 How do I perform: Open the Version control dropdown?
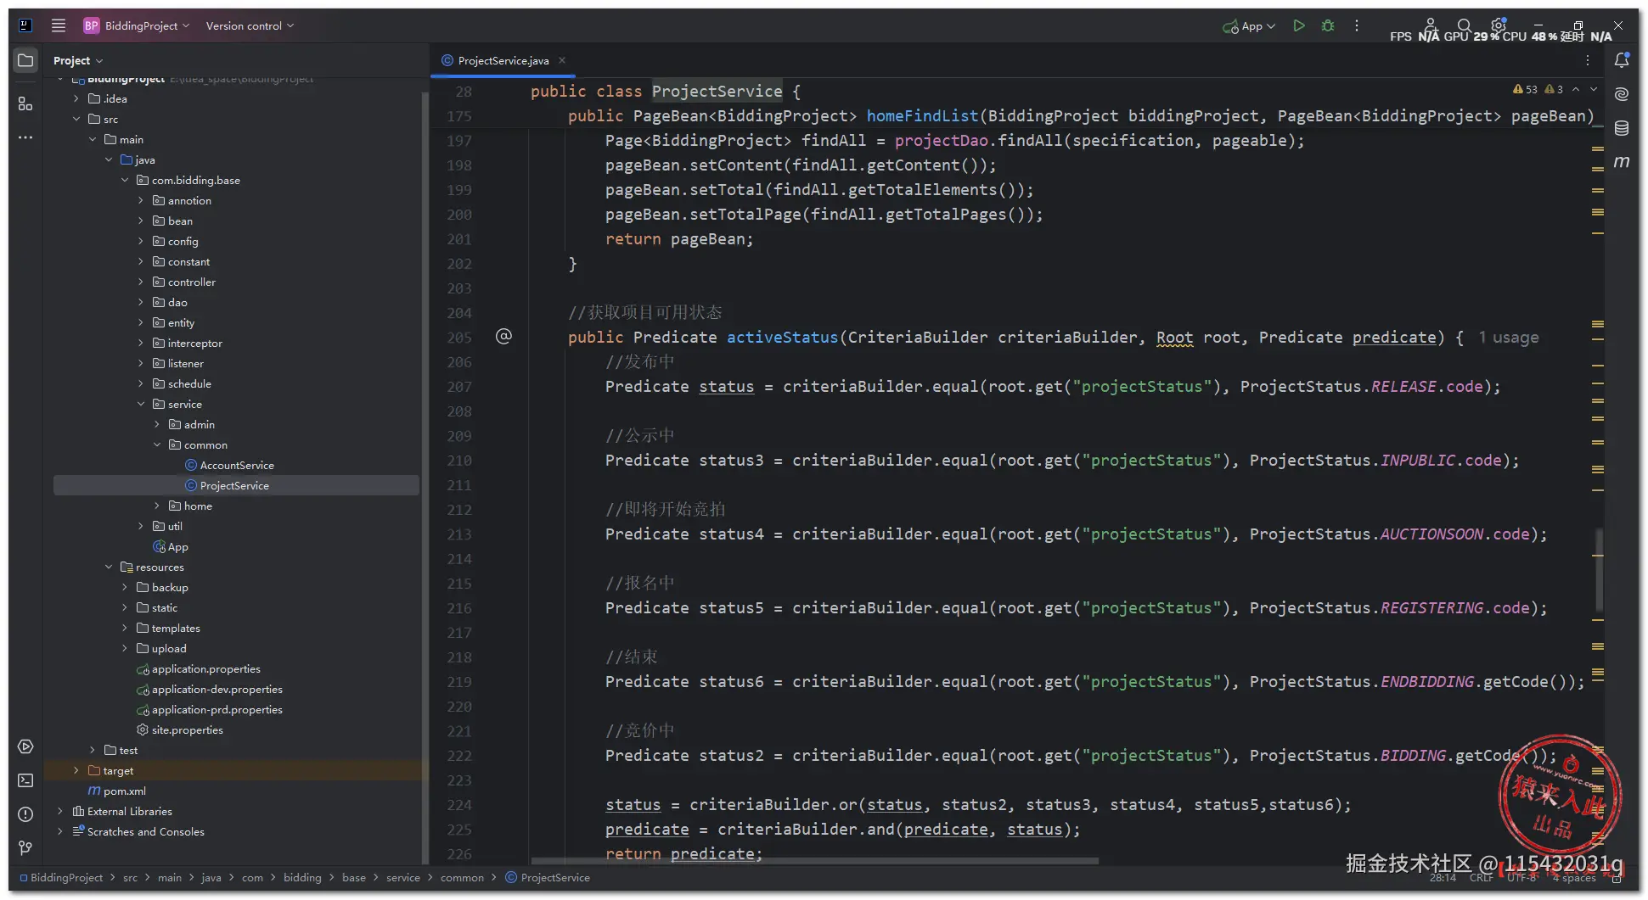point(250,25)
